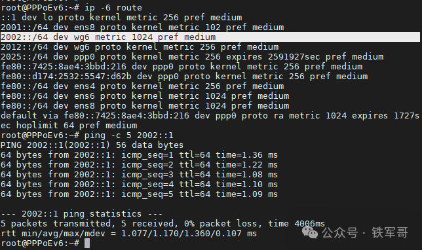Click the 'ip -6 route' command text
The height and width of the screenshot is (250, 422).
(113, 8)
